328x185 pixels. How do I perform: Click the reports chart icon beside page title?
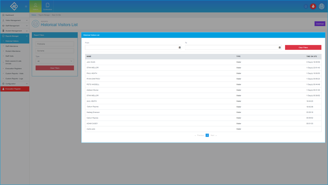[x=35, y=24]
